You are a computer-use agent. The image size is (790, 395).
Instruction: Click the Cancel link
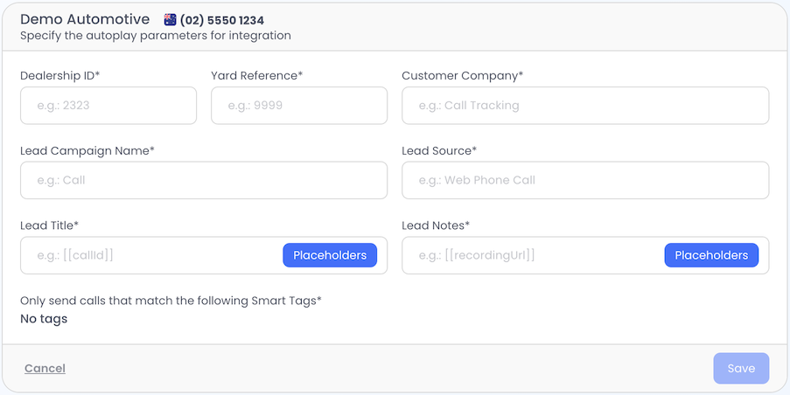(45, 368)
